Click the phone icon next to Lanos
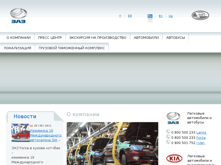The image size is (221, 165). (168, 132)
